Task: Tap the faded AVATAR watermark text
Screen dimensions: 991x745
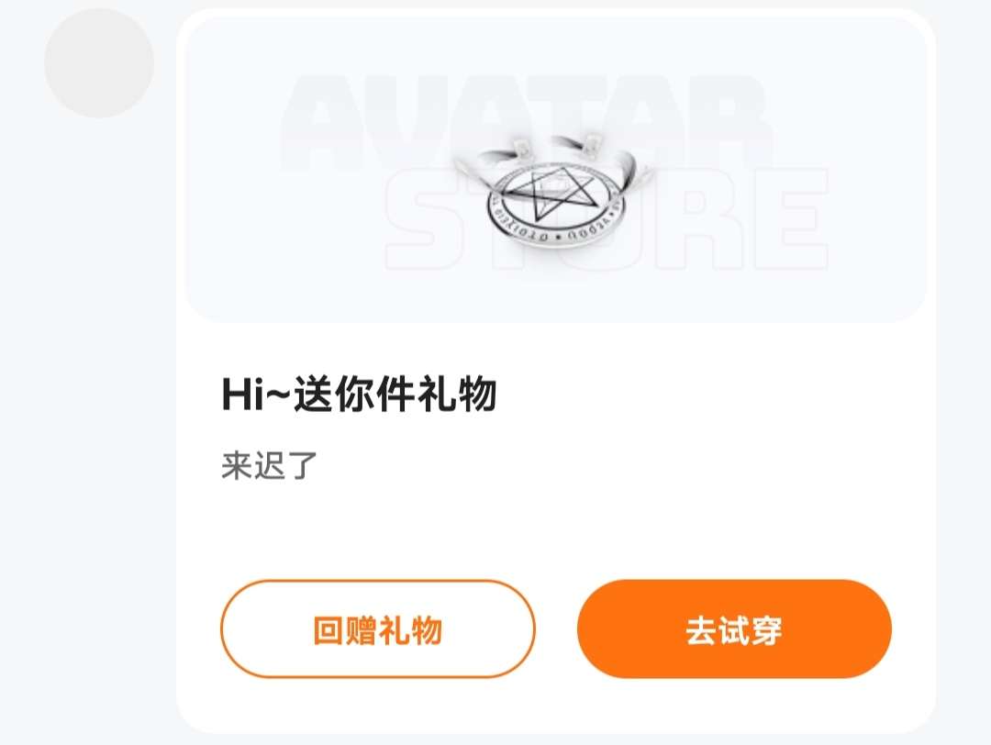Action: pos(526,123)
